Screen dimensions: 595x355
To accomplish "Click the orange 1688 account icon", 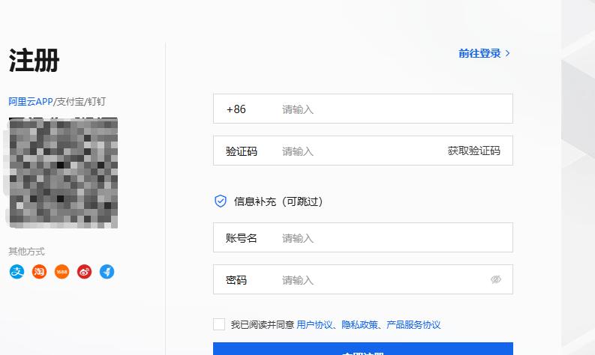I will (x=62, y=272).
